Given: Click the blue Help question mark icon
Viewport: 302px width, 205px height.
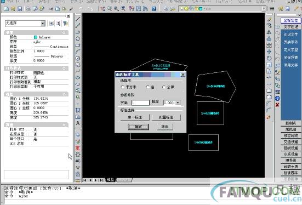Looking at the screenshot, I should 154,9.
